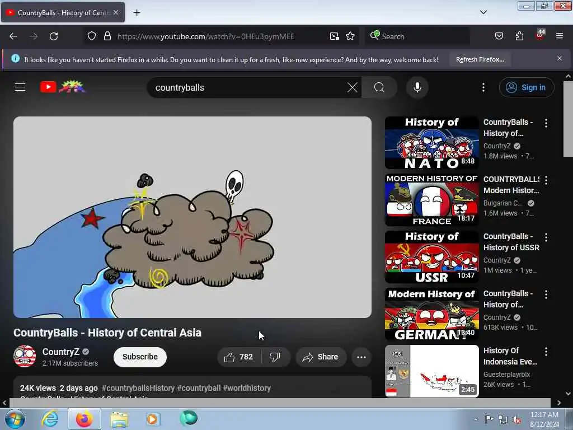Open the Modern History of France thumbnail

[x=431, y=200]
